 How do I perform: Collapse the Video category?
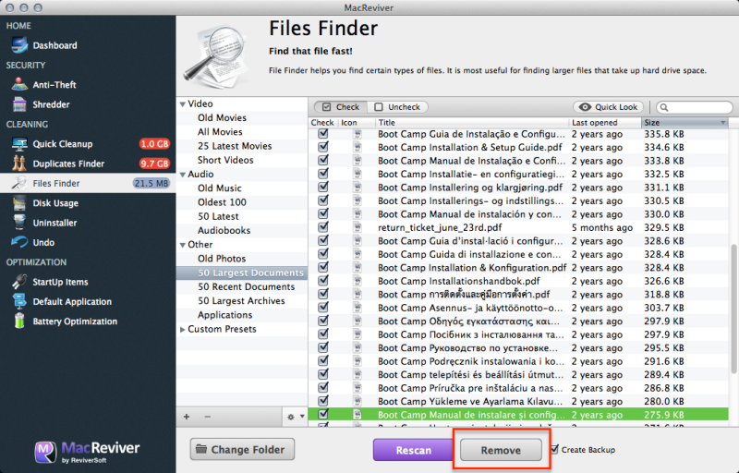tap(182, 104)
